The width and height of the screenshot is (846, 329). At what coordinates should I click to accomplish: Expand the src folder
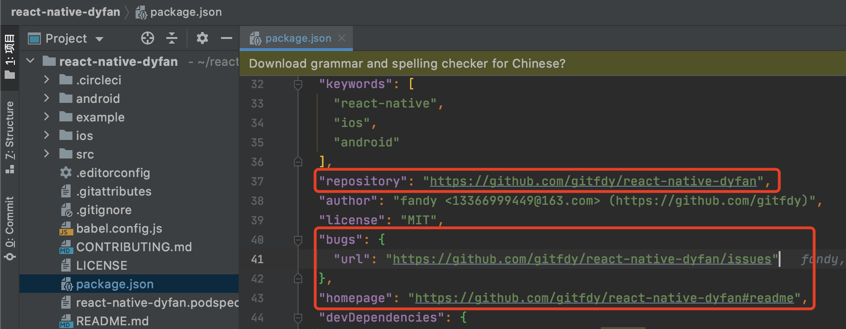point(46,154)
